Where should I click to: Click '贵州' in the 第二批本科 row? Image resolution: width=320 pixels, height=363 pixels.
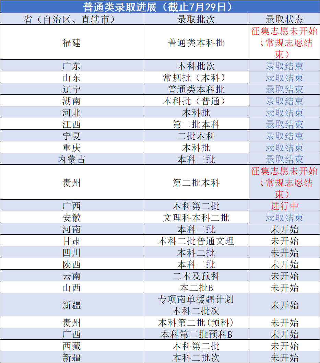71,183
